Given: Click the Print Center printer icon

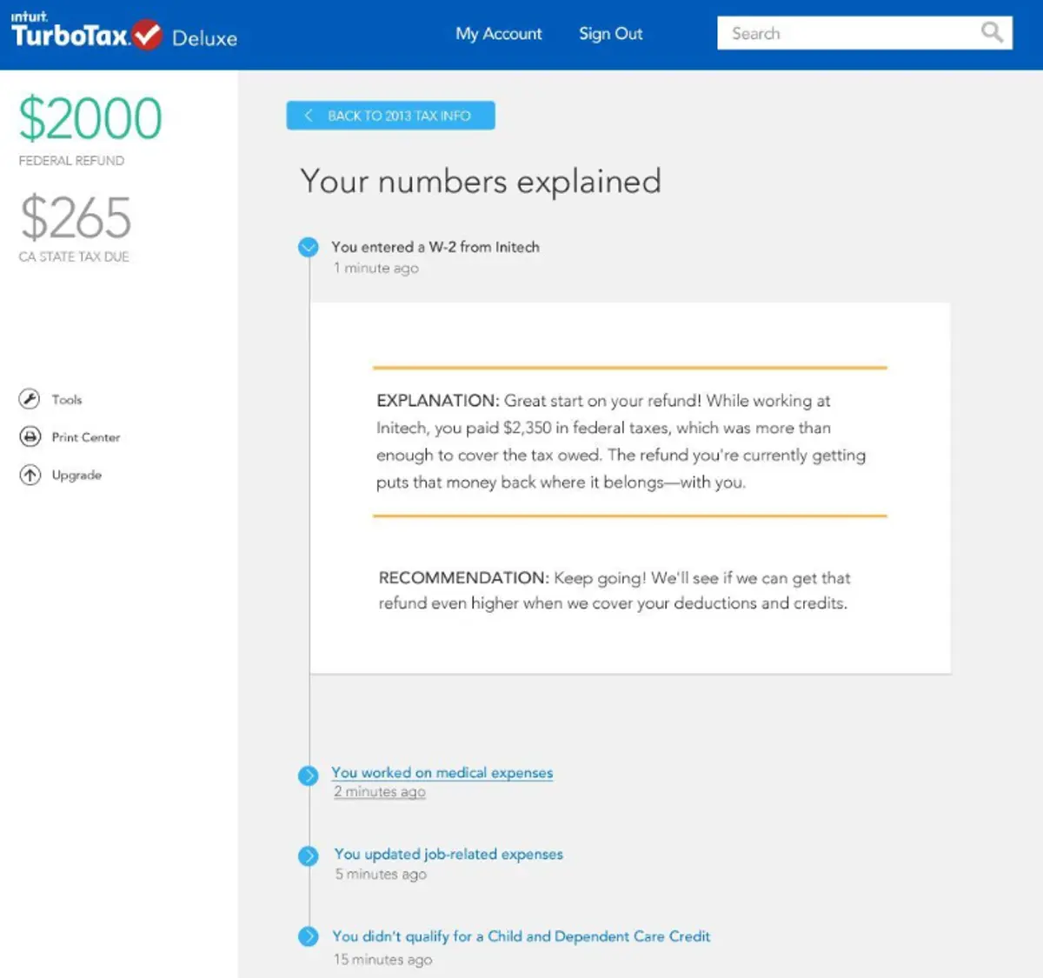Looking at the screenshot, I should [x=30, y=436].
